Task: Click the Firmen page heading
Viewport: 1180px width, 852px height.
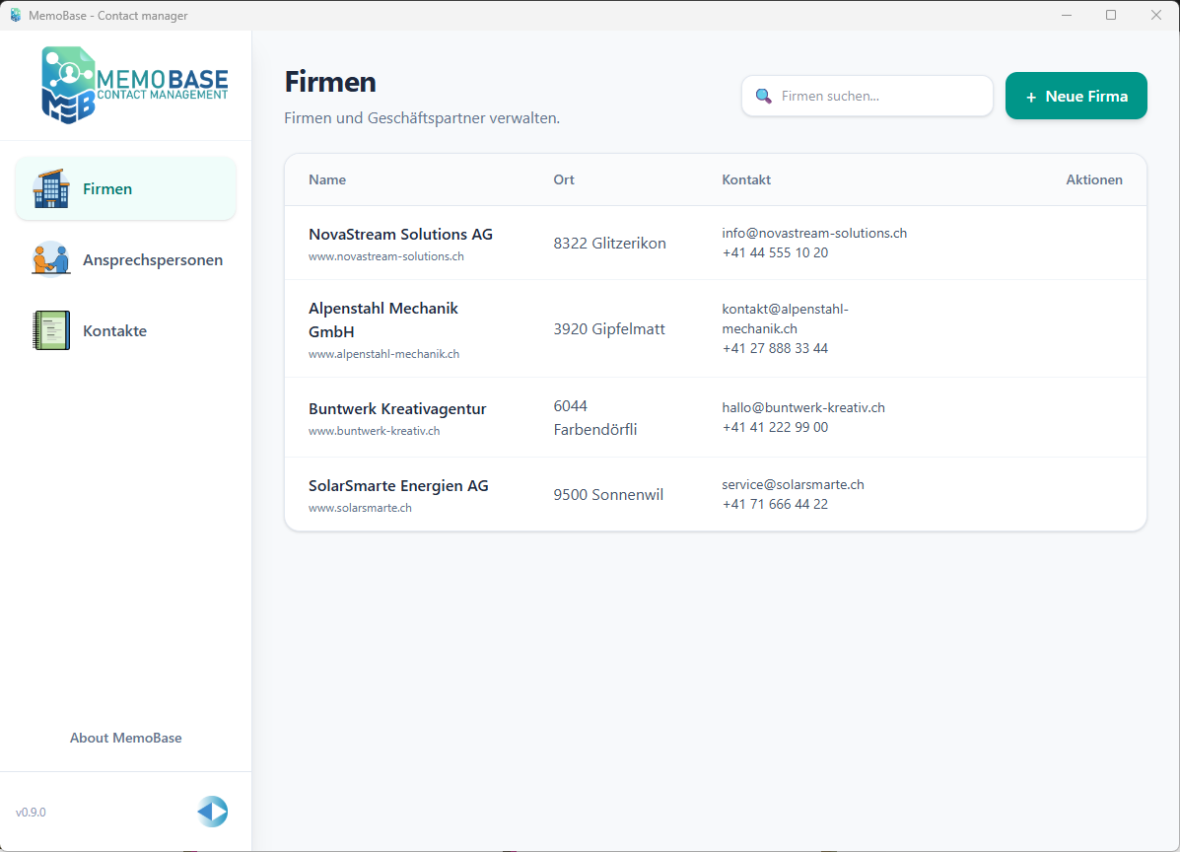Action: [x=330, y=82]
